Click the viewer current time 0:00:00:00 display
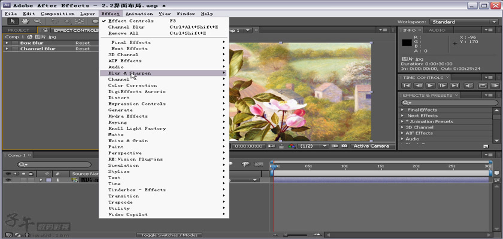Screen dimensions: 503x239 [249, 146]
